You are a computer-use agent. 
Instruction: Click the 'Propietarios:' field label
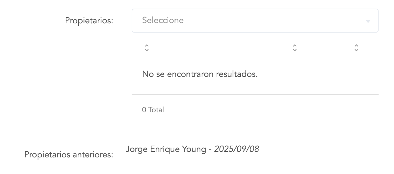pos(89,21)
